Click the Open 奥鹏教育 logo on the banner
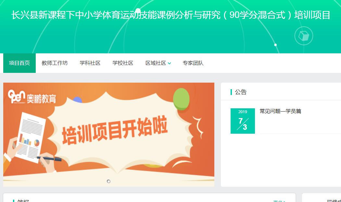This screenshot has width=341, height=202. [32, 97]
